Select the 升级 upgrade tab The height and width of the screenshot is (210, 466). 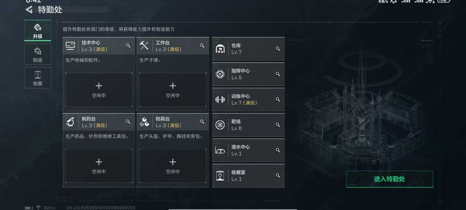coord(38,31)
